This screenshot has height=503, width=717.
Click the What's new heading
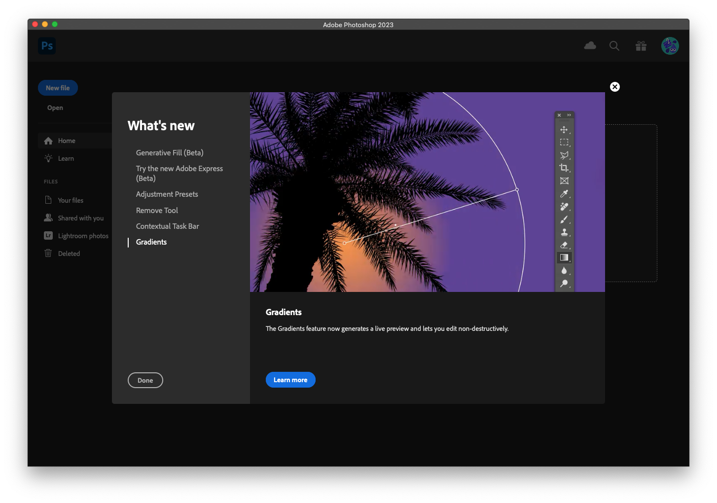(161, 126)
